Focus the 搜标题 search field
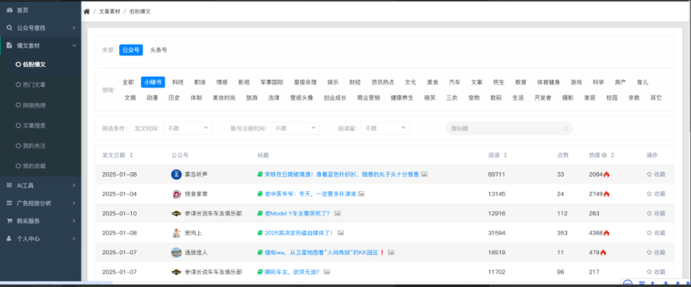Viewport: 691px width, 287px height. click(509, 128)
